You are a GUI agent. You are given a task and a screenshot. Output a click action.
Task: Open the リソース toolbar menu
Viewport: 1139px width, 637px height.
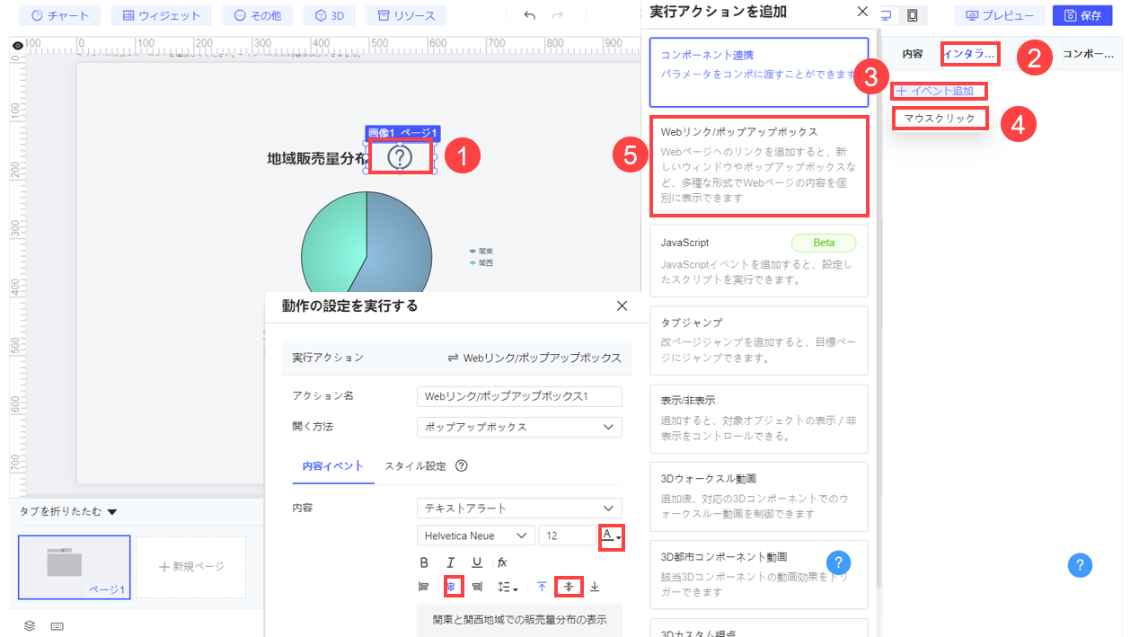pyautogui.click(x=406, y=15)
